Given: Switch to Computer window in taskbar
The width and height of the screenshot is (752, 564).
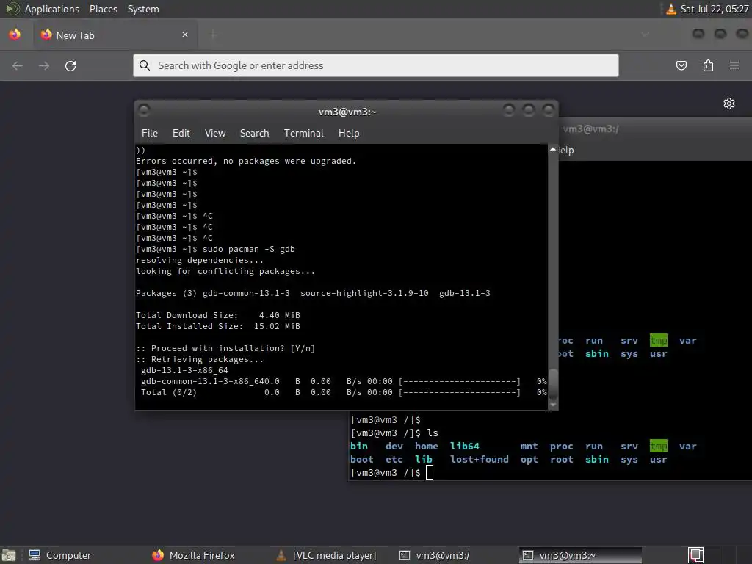Looking at the screenshot, I should [60, 555].
